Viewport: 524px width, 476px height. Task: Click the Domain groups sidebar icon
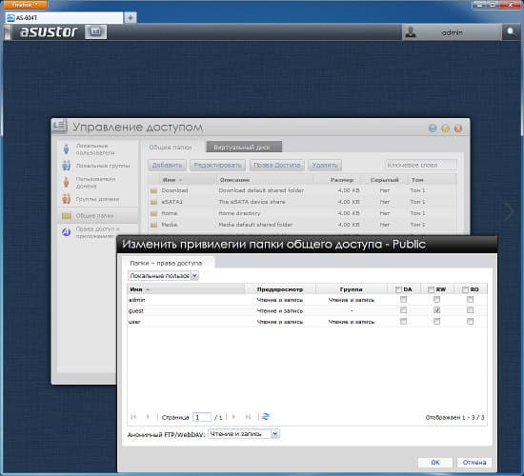coord(66,199)
